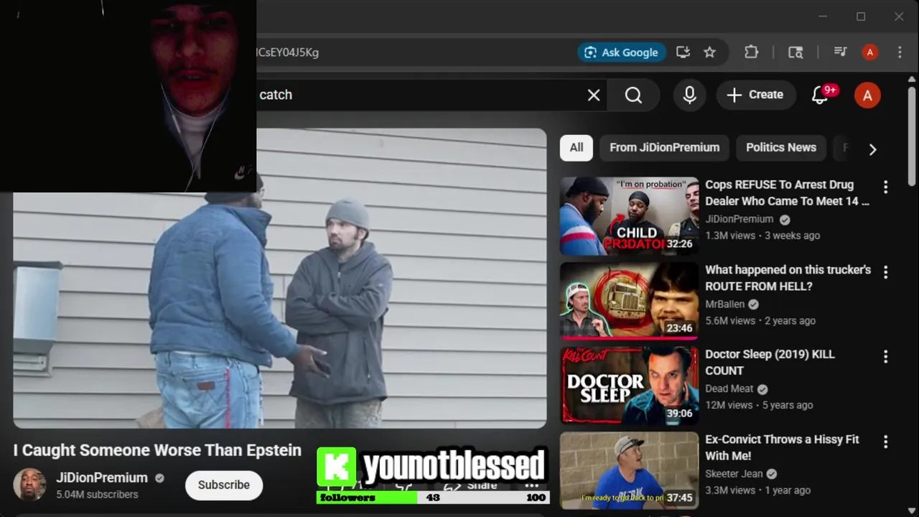This screenshot has width=919, height=517.
Task: Click the followers progress bar
Action: pyautogui.click(x=433, y=498)
